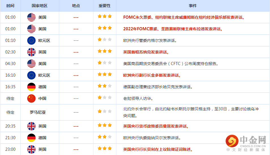This screenshot has height=155, width=270.
Task: Click the German flag in the 21:30 row
Action: click(31, 138)
